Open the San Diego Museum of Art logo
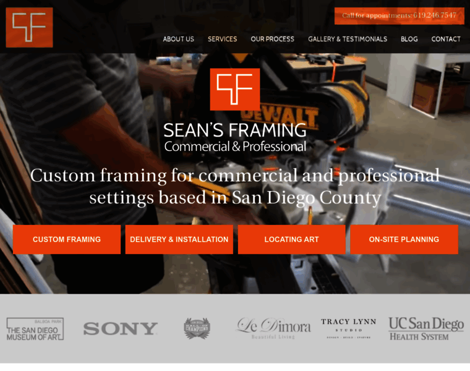This screenshot has height=371, width=470. 35,329
